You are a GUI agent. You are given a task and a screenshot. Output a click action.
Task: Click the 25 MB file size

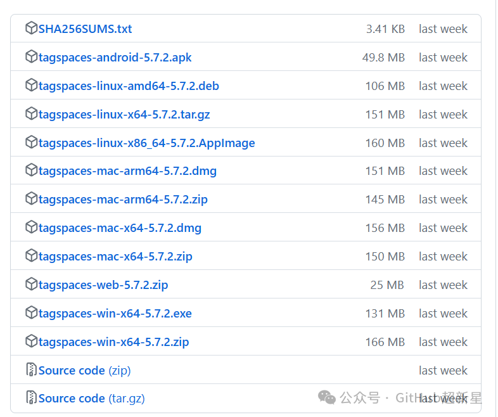(x=387, y=285)
